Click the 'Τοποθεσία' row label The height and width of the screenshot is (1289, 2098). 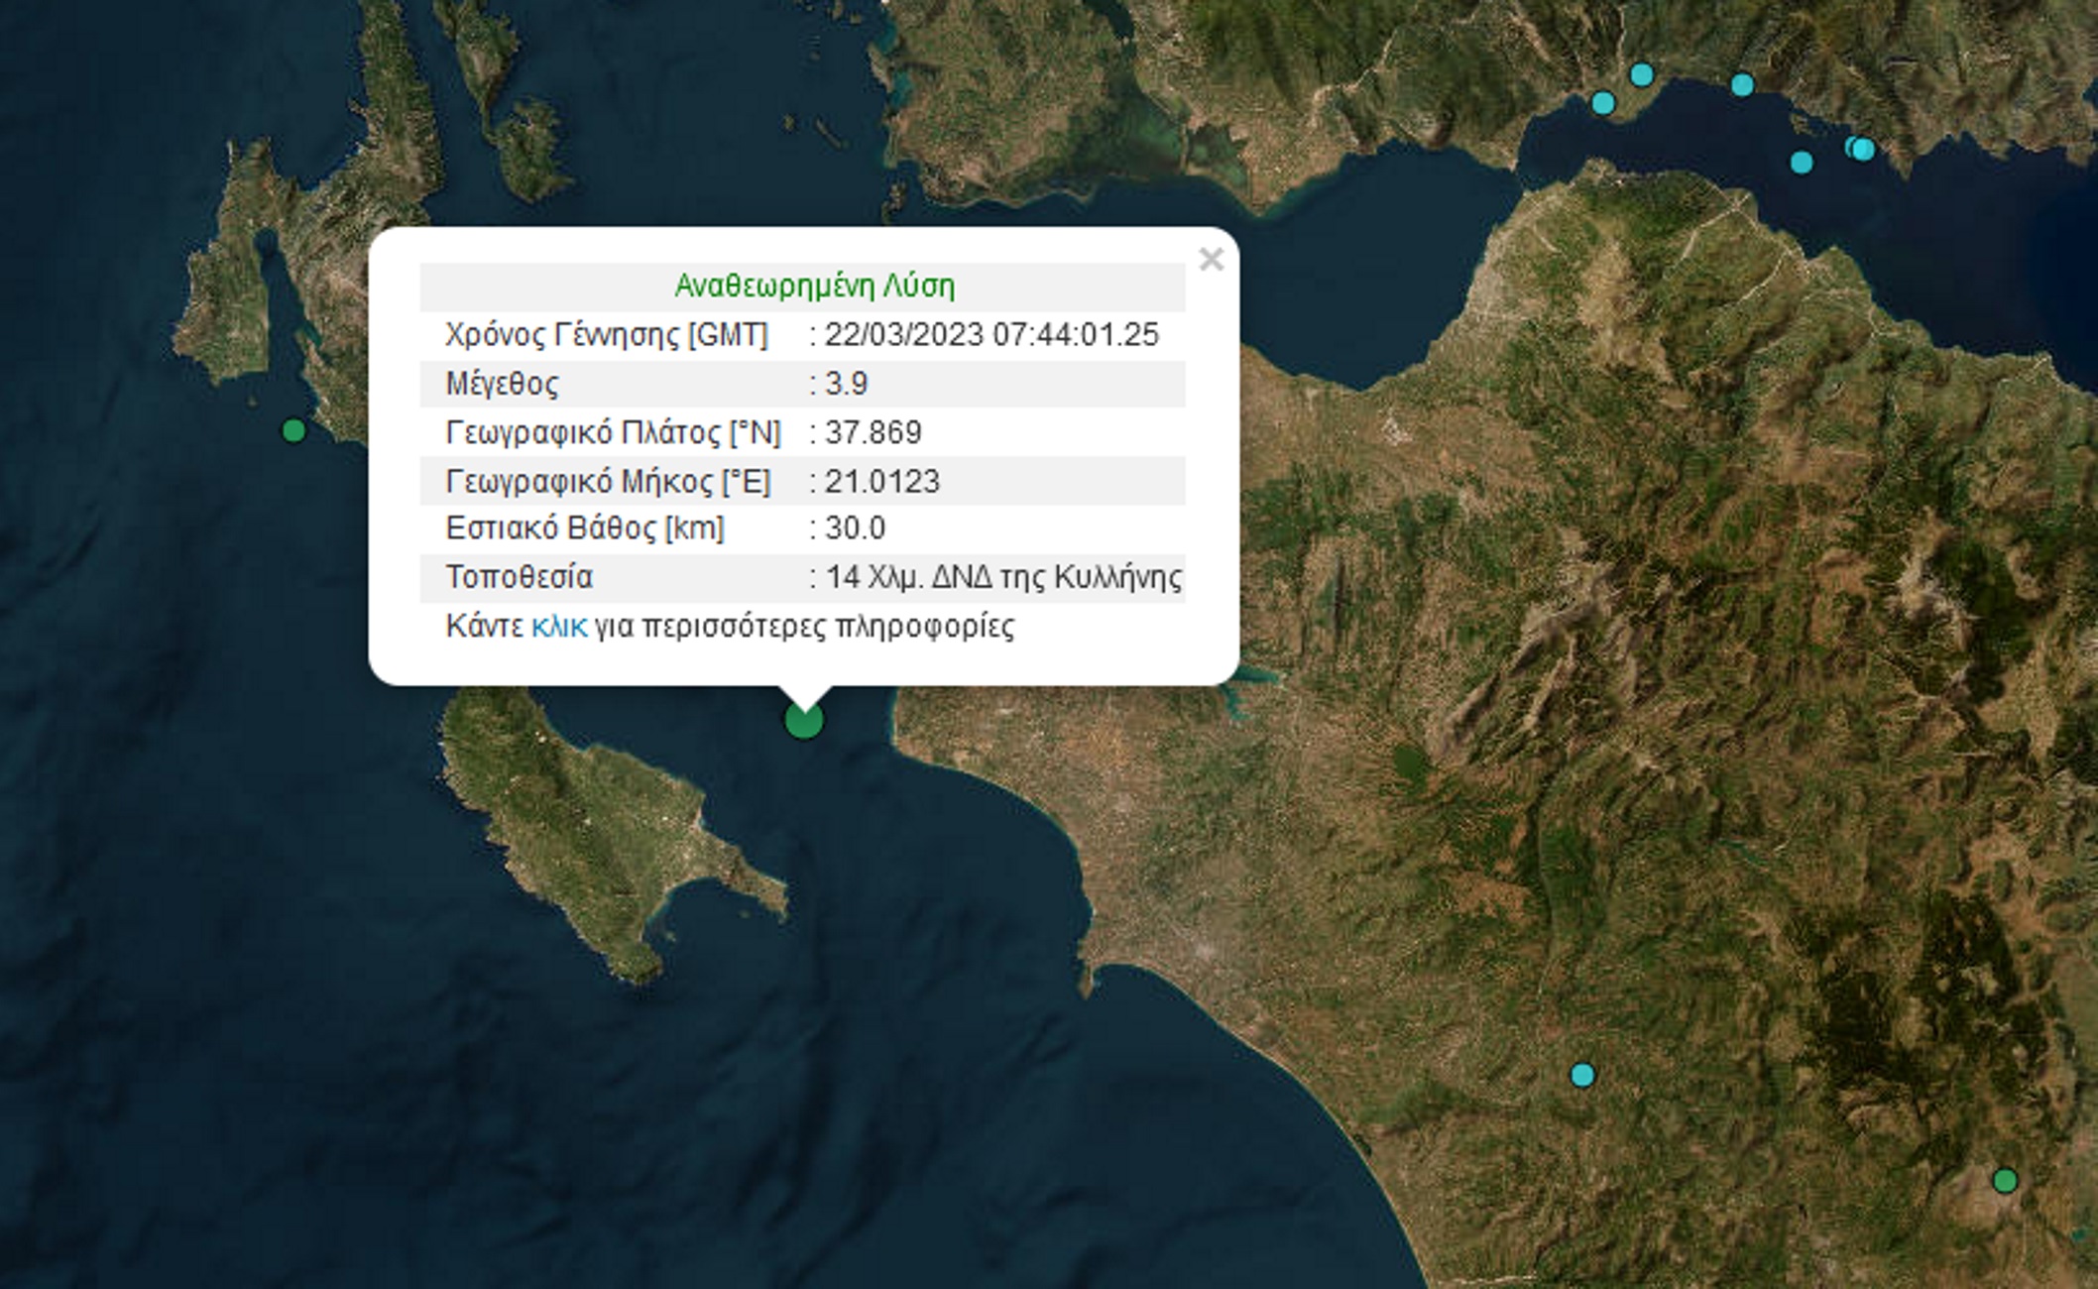pyautogui.click(x=520, y=577)
